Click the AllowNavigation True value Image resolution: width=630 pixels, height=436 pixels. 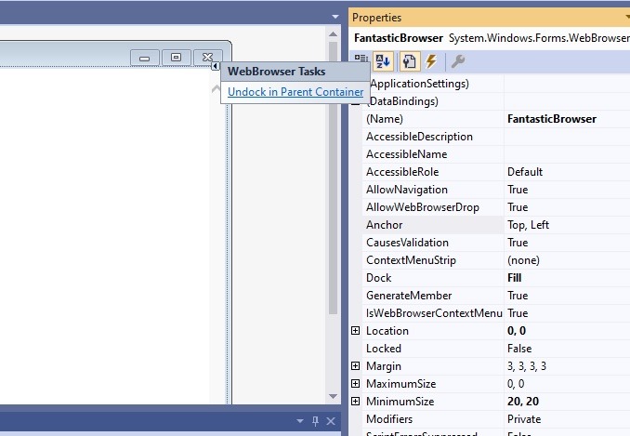pos(518,190)
